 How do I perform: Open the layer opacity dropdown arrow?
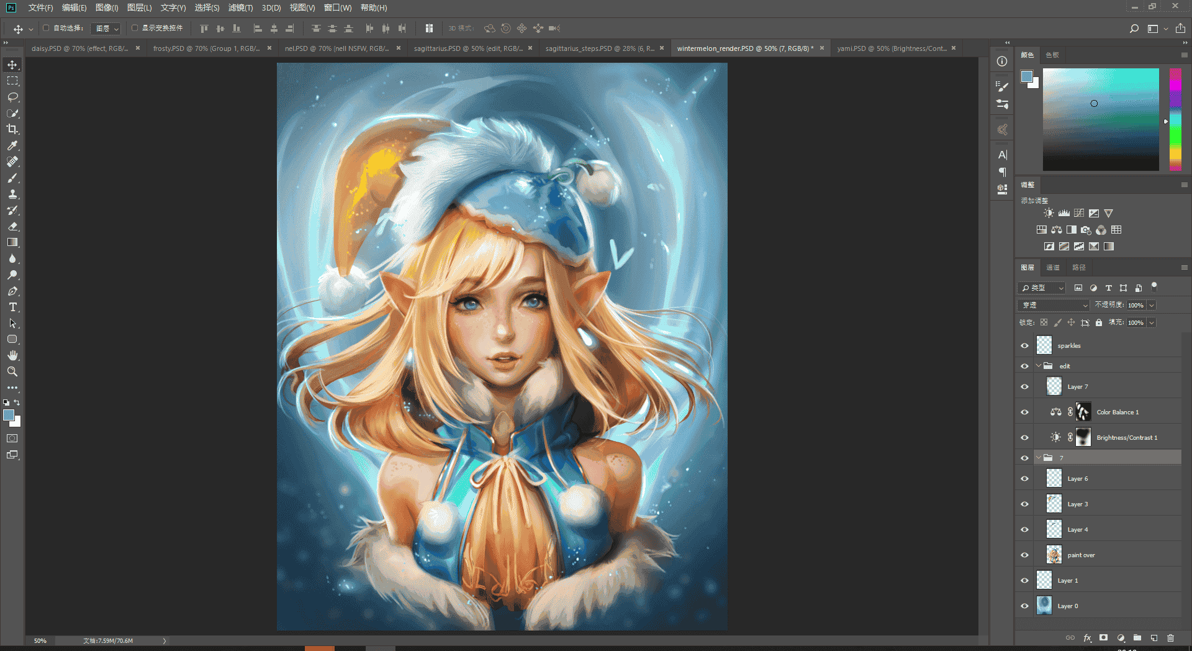click(1152, 305)
